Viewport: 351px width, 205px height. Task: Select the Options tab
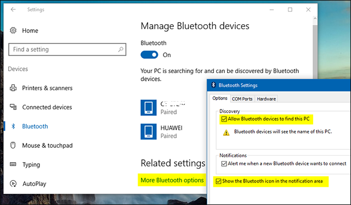click(220, 98)
